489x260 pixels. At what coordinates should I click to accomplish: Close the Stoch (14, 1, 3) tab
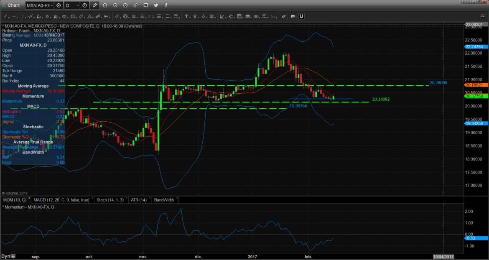(x=126, y=198)
